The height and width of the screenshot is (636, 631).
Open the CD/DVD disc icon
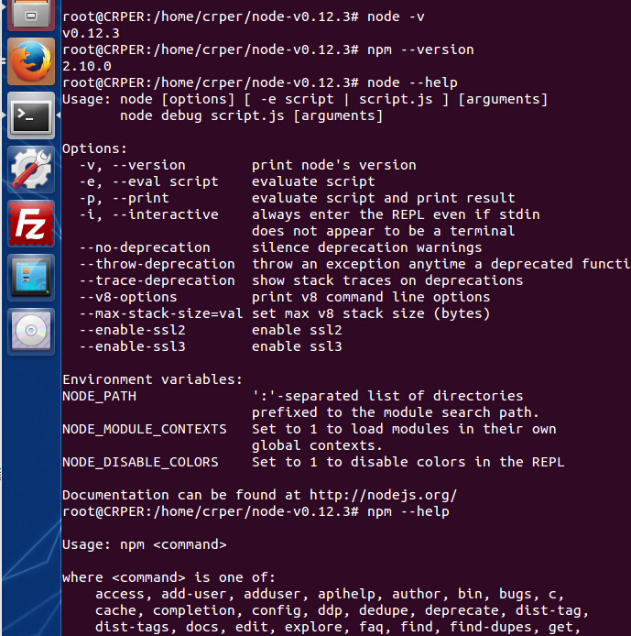pyautogui.click(x=30, y=330)
